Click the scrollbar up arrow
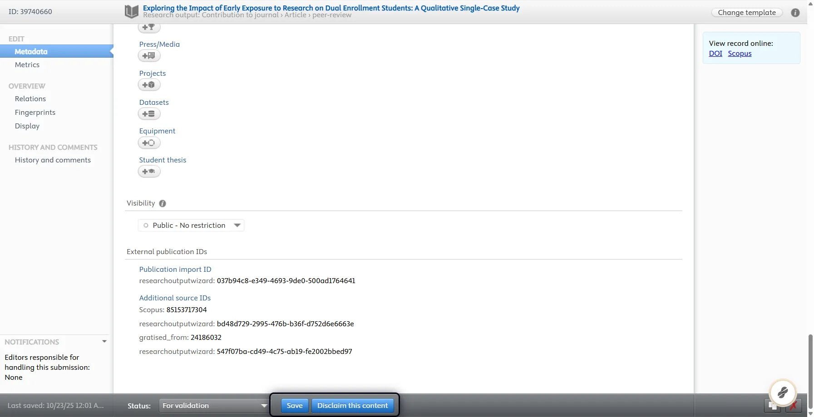The height and width of the screenshot is (417, 814). point(810,3)
